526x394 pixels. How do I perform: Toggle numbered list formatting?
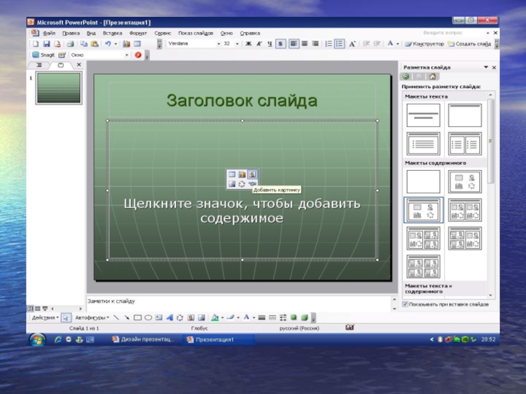pyautogui.click(x=328, y=44)
